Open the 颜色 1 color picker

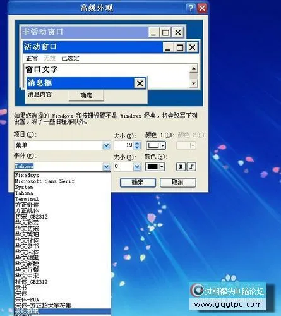click(156, 145)
